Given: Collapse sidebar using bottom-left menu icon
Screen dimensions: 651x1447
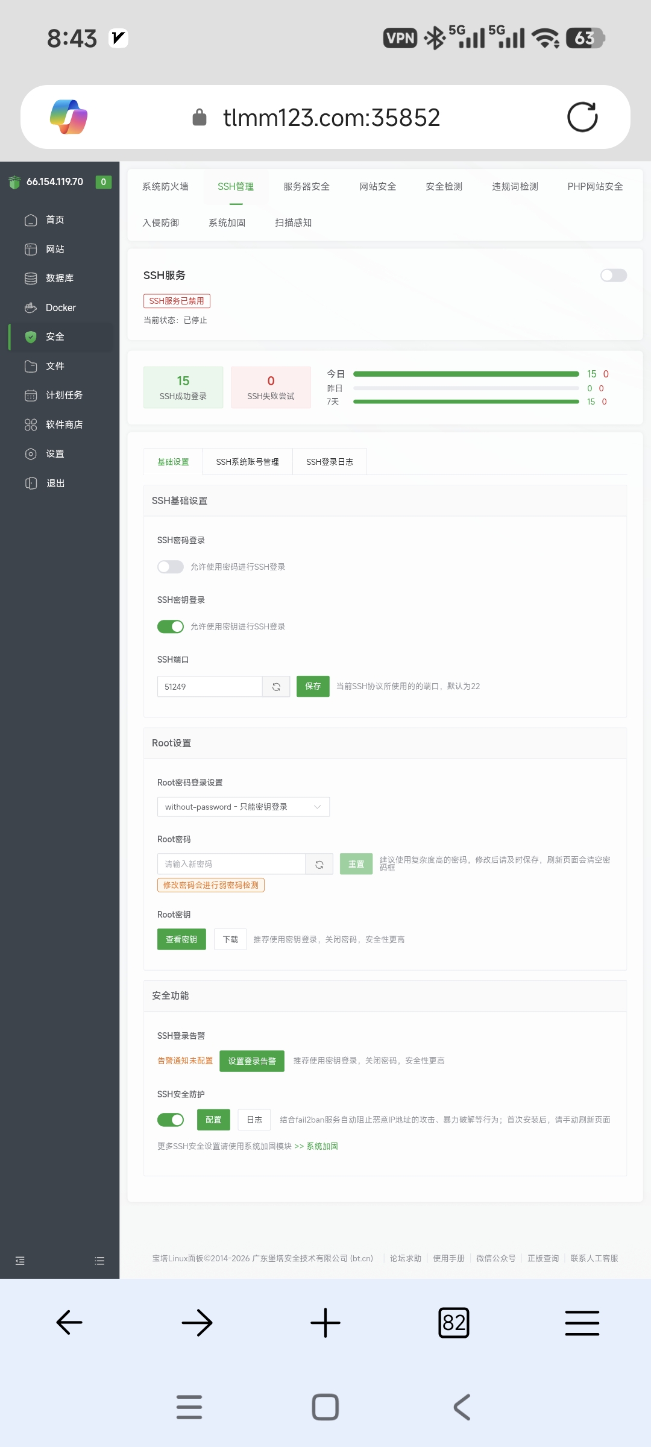Looking at the screenshot, I should point(20,1261).
